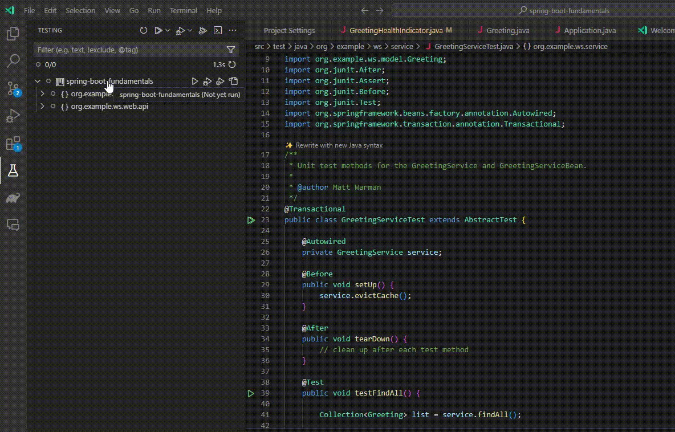Open the Run menu
Viewport: 675px width, 432px height.
[154, 10]
